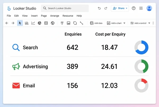
Task: Open the Edit menu
Action: pos(16,16)
